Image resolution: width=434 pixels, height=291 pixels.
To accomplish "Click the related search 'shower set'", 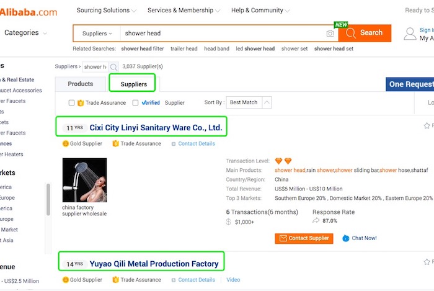I will 294,49.
